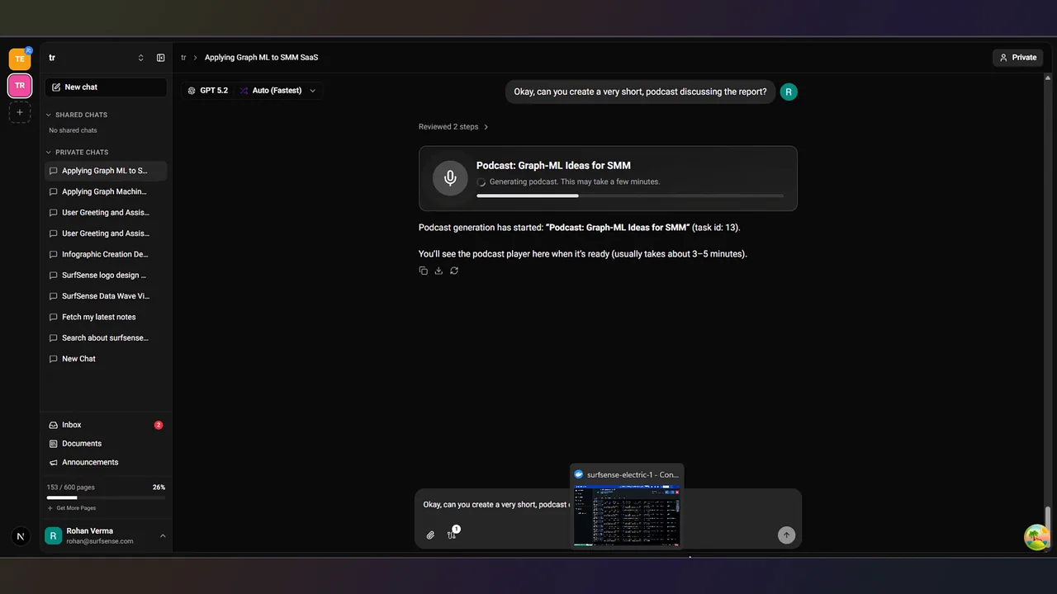
Task: Click the podcast microphone icon
Action: [x=450, y=178]
